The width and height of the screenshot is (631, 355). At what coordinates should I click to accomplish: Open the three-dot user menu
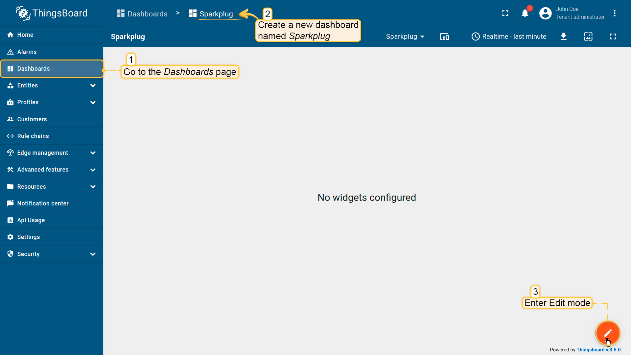click(614, 13)
